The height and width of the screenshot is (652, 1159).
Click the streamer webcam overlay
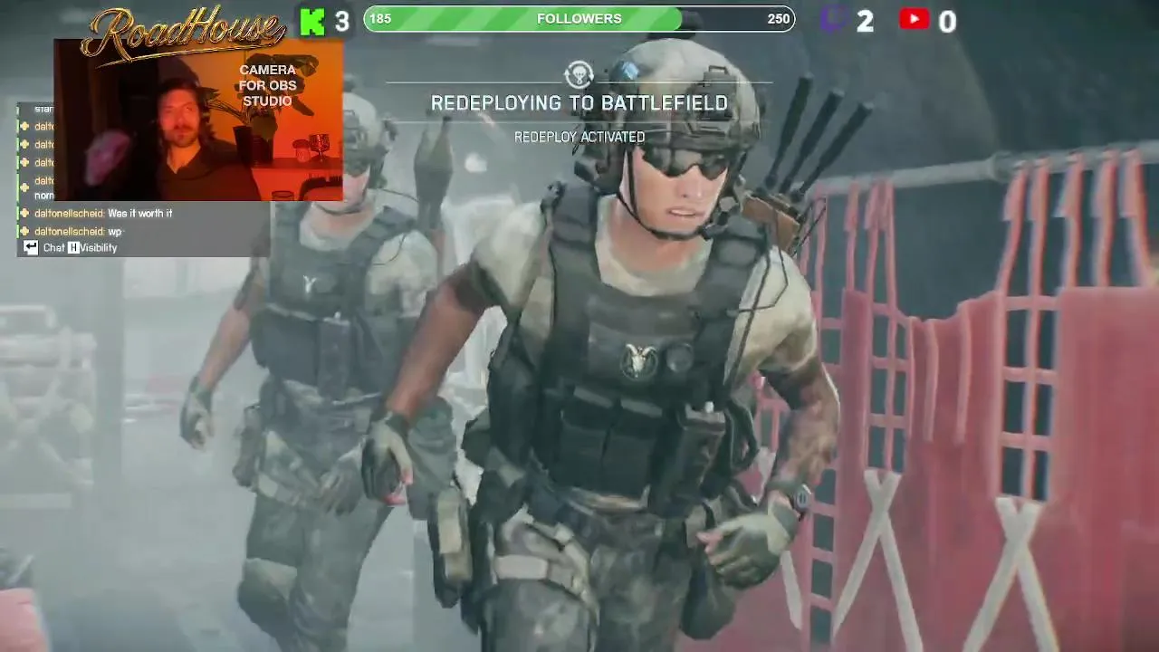198,120
